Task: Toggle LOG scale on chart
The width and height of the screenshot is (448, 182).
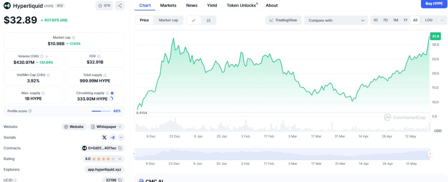Action: [x=429, y=20]
